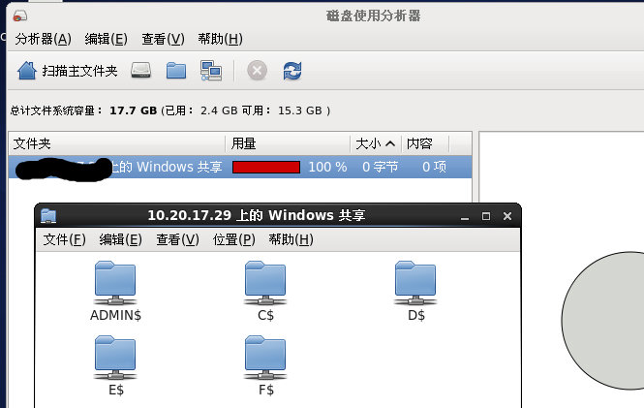
Task: Sort by 文件夹 column header
Action: [117, 143]
